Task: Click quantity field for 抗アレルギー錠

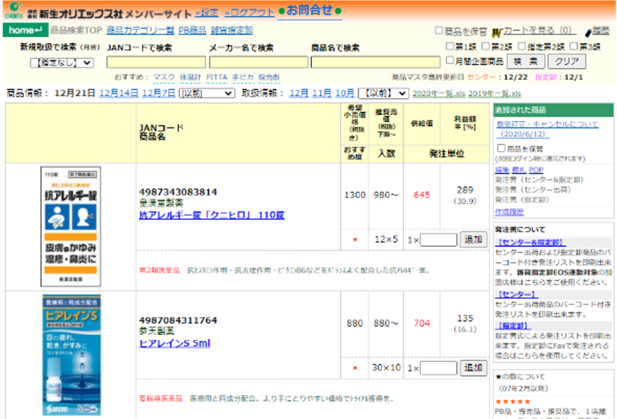Action: (x=438, y=240)
